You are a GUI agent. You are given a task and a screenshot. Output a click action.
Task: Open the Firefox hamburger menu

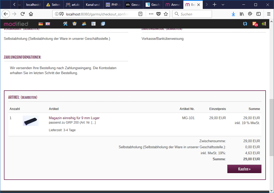(268, 14)
